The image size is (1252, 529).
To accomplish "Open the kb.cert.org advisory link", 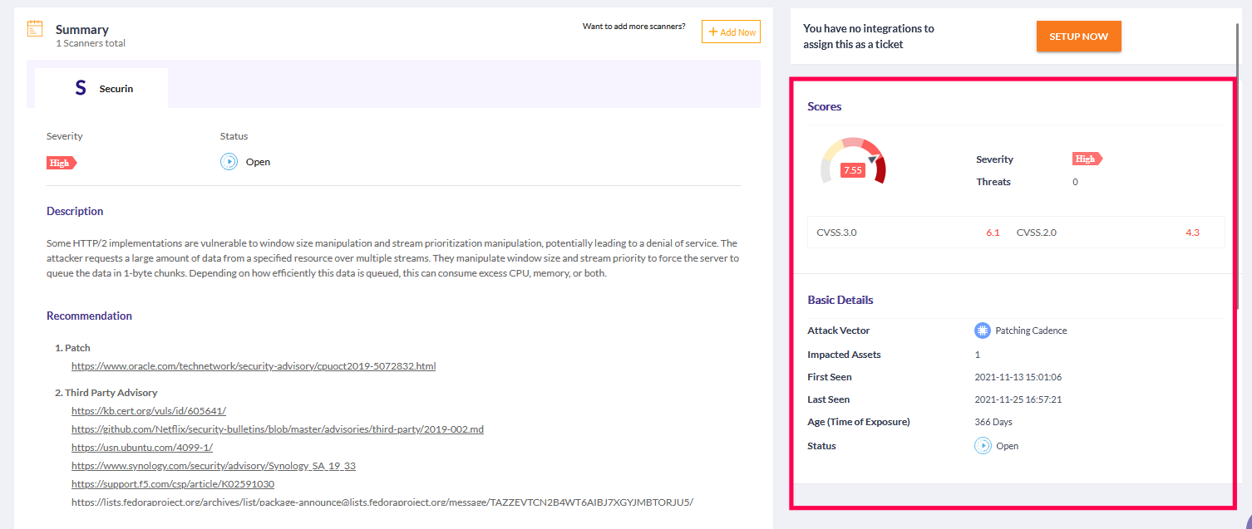I will click(149, 411).
